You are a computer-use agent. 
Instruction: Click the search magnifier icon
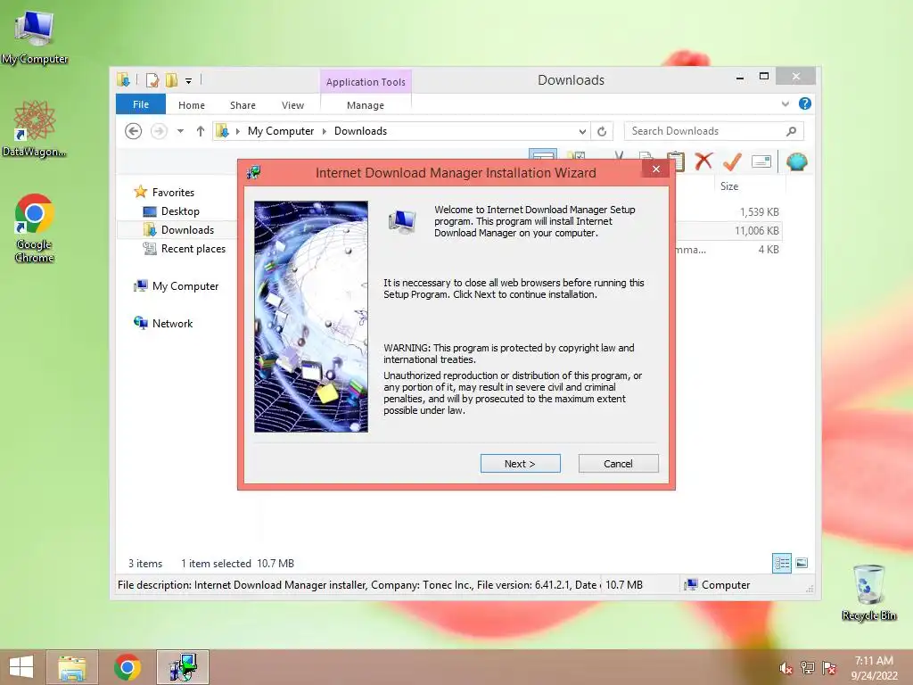pyautogui.click(x=791, y=131)
